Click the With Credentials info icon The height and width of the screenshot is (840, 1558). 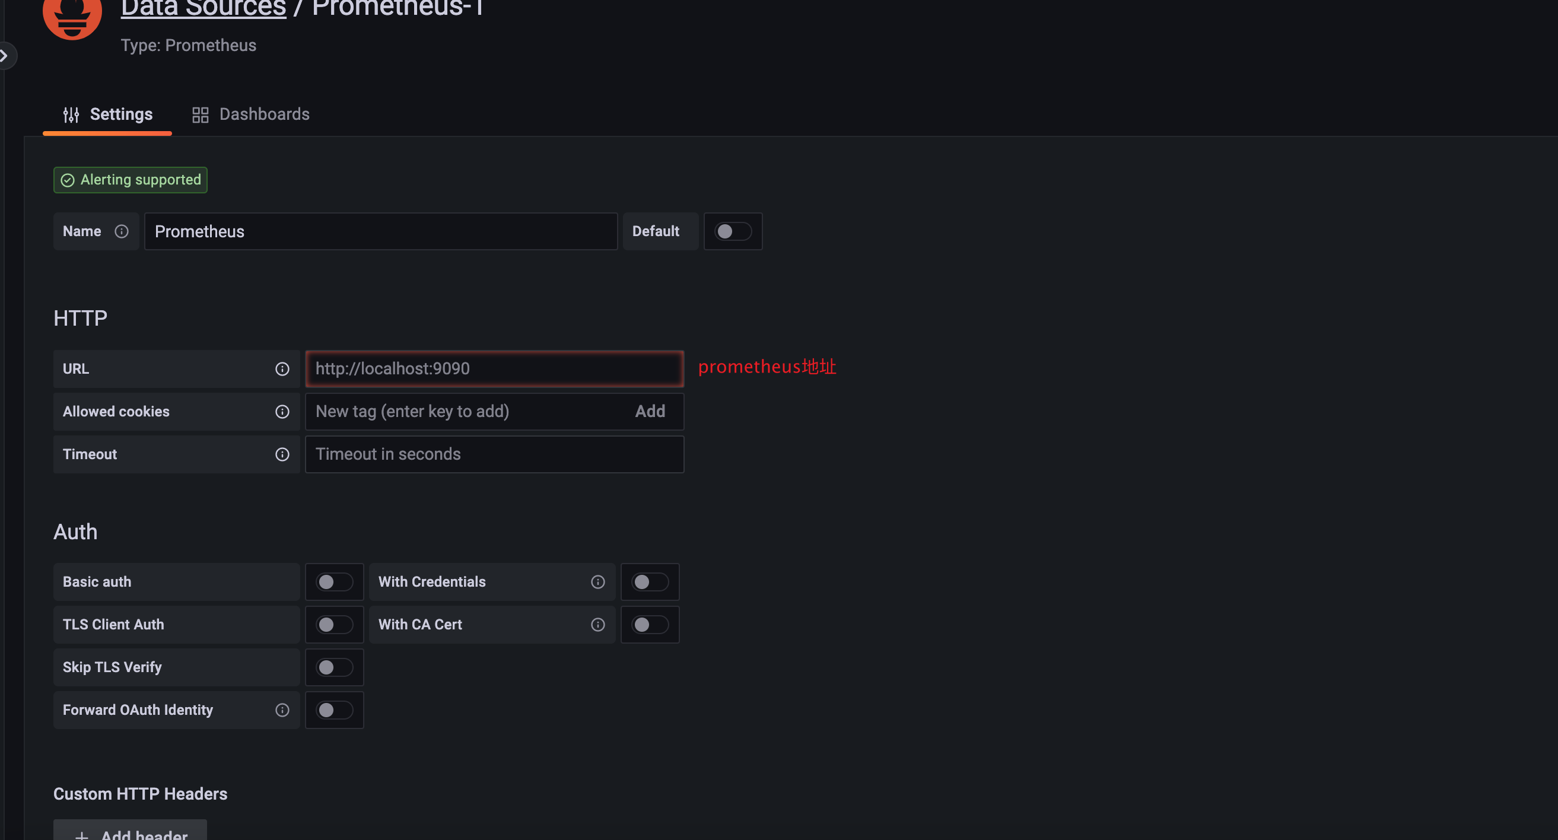[597, 583]
